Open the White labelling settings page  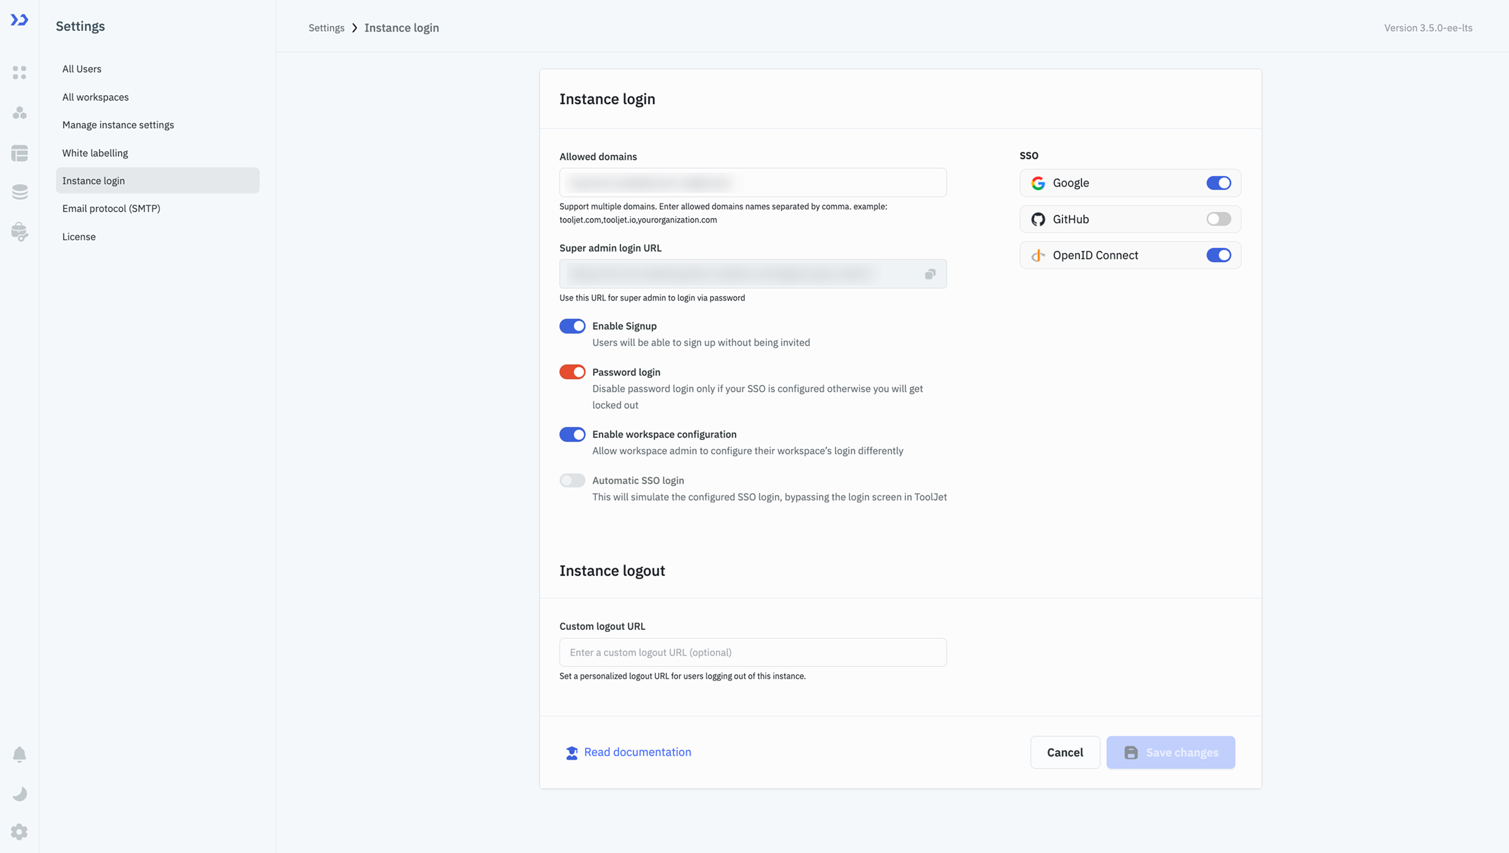pyautogui.click(x=95, y=153)
